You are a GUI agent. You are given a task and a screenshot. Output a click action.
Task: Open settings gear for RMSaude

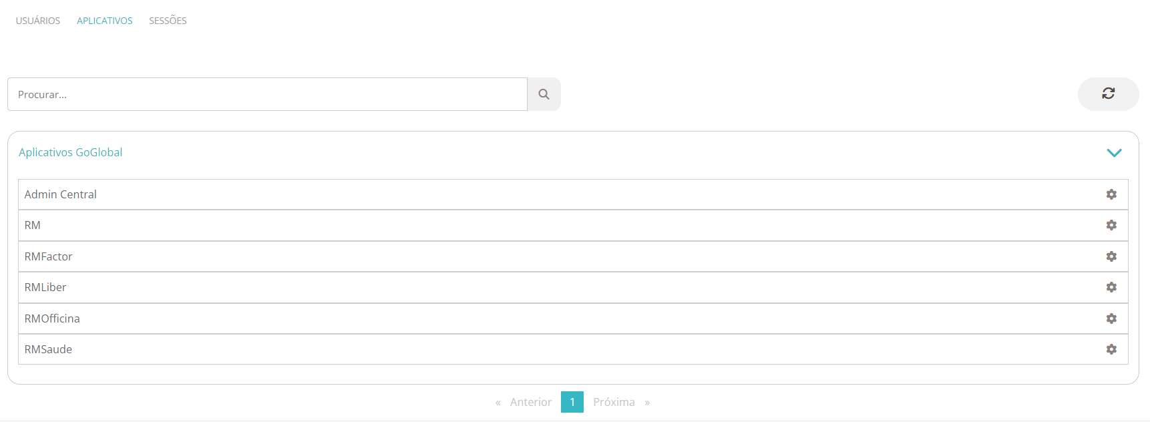(x=1111, y=349)
